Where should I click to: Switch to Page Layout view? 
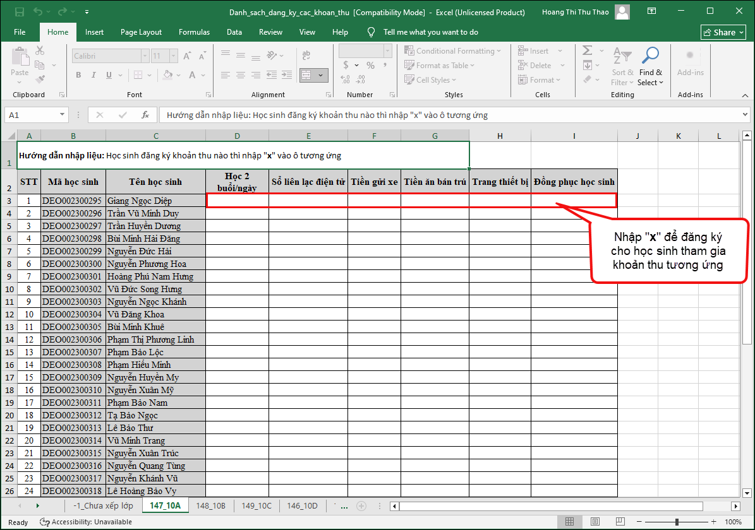pos(595,522)
